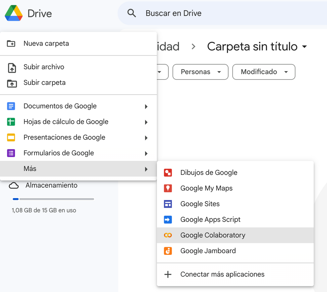Click the Hojas de cálculo green icon
The height and width of the screenshot is (292, 327).
tap(11, 122)
